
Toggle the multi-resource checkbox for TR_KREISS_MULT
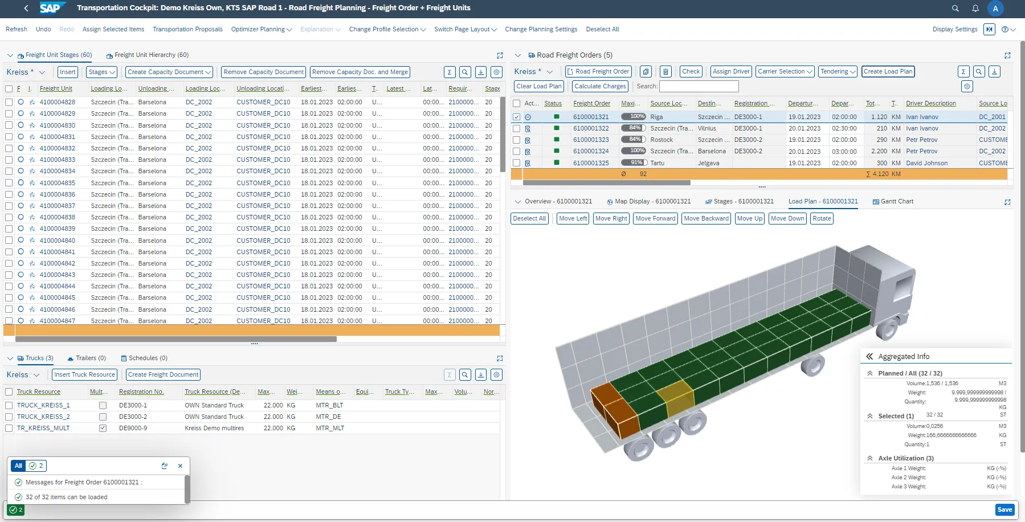[x=103, y=428]
